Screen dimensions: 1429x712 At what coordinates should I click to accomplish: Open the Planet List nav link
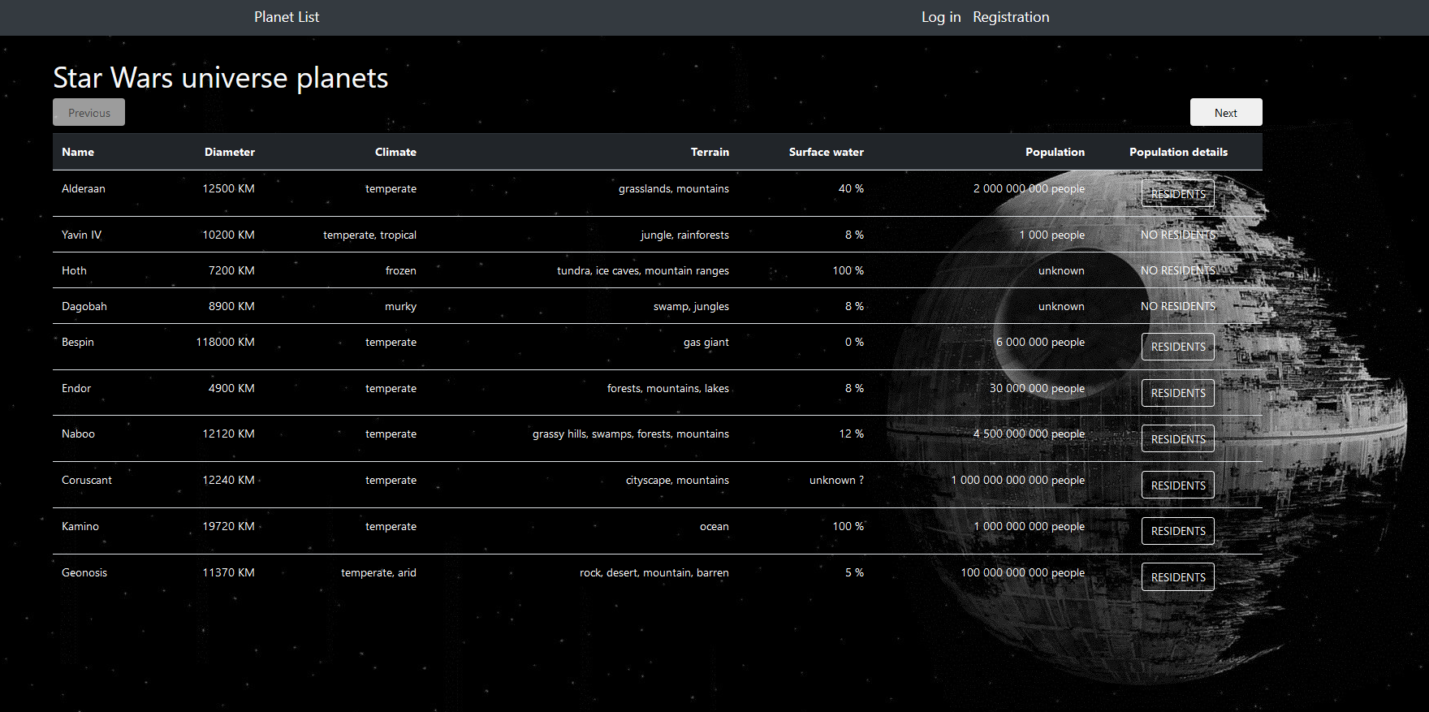(x=286, y=17)
